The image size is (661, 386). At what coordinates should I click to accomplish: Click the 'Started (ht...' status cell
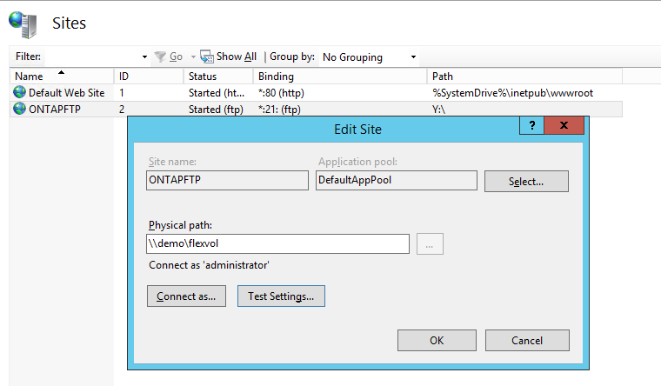(x=217, y=93)
